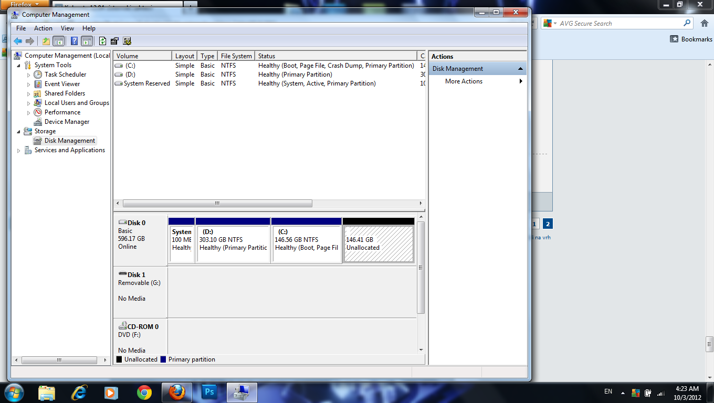
Task: Expand the Event Viewer node
Action: pos(29,84)
